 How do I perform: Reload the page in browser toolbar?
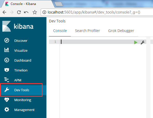(x=19, y=12)
